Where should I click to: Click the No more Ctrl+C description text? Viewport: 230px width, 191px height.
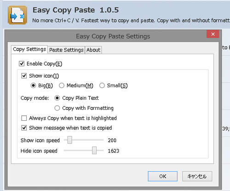pos(131,21)
